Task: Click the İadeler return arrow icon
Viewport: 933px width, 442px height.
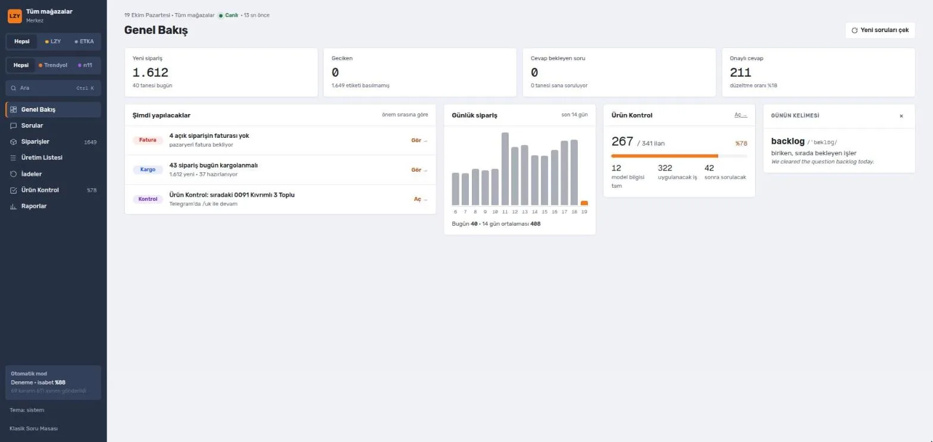Action: [x=14, y=174]
